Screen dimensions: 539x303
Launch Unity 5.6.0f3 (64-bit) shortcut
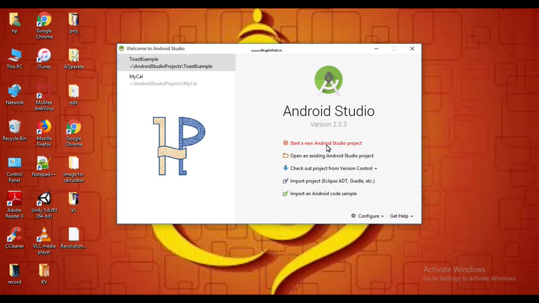[x=44, y=199]
